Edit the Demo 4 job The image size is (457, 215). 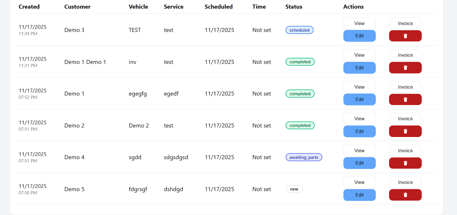(x=359, y=163)
